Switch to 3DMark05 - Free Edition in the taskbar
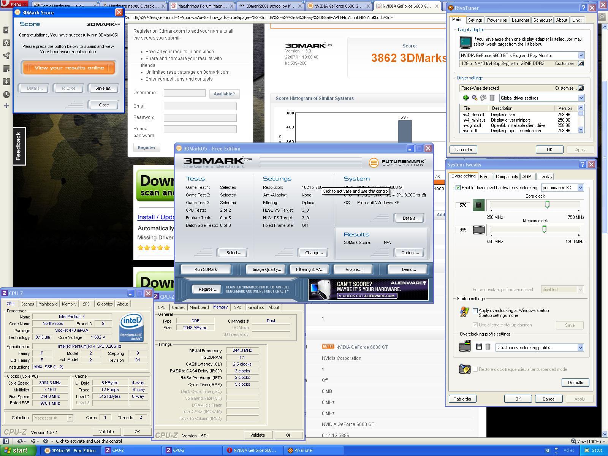 (71, 451)
